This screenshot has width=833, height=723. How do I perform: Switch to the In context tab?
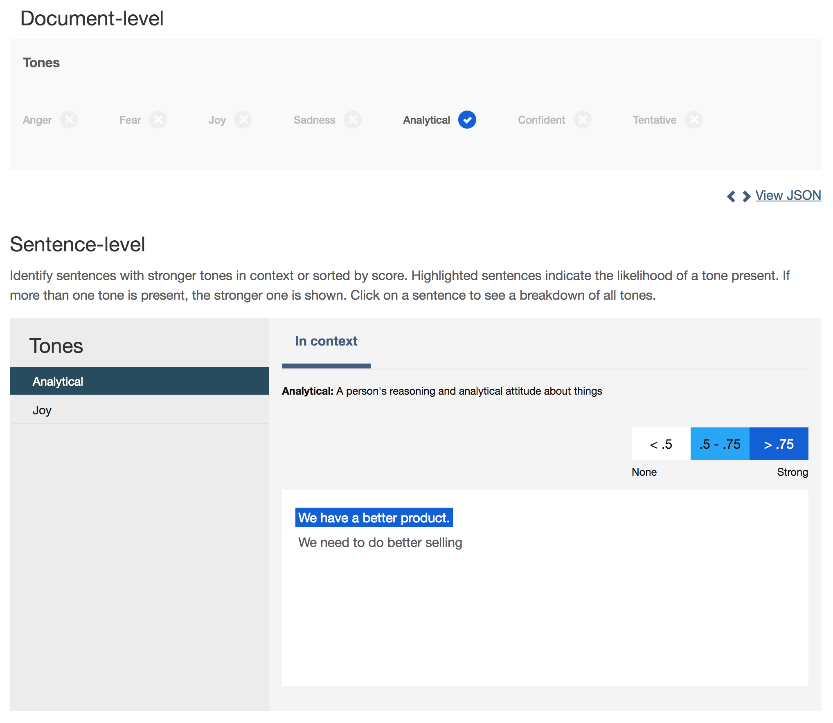[x=326, y=341]
